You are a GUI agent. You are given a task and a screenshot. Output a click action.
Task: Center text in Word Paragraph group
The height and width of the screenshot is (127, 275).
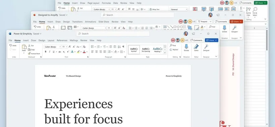(97, 52)
